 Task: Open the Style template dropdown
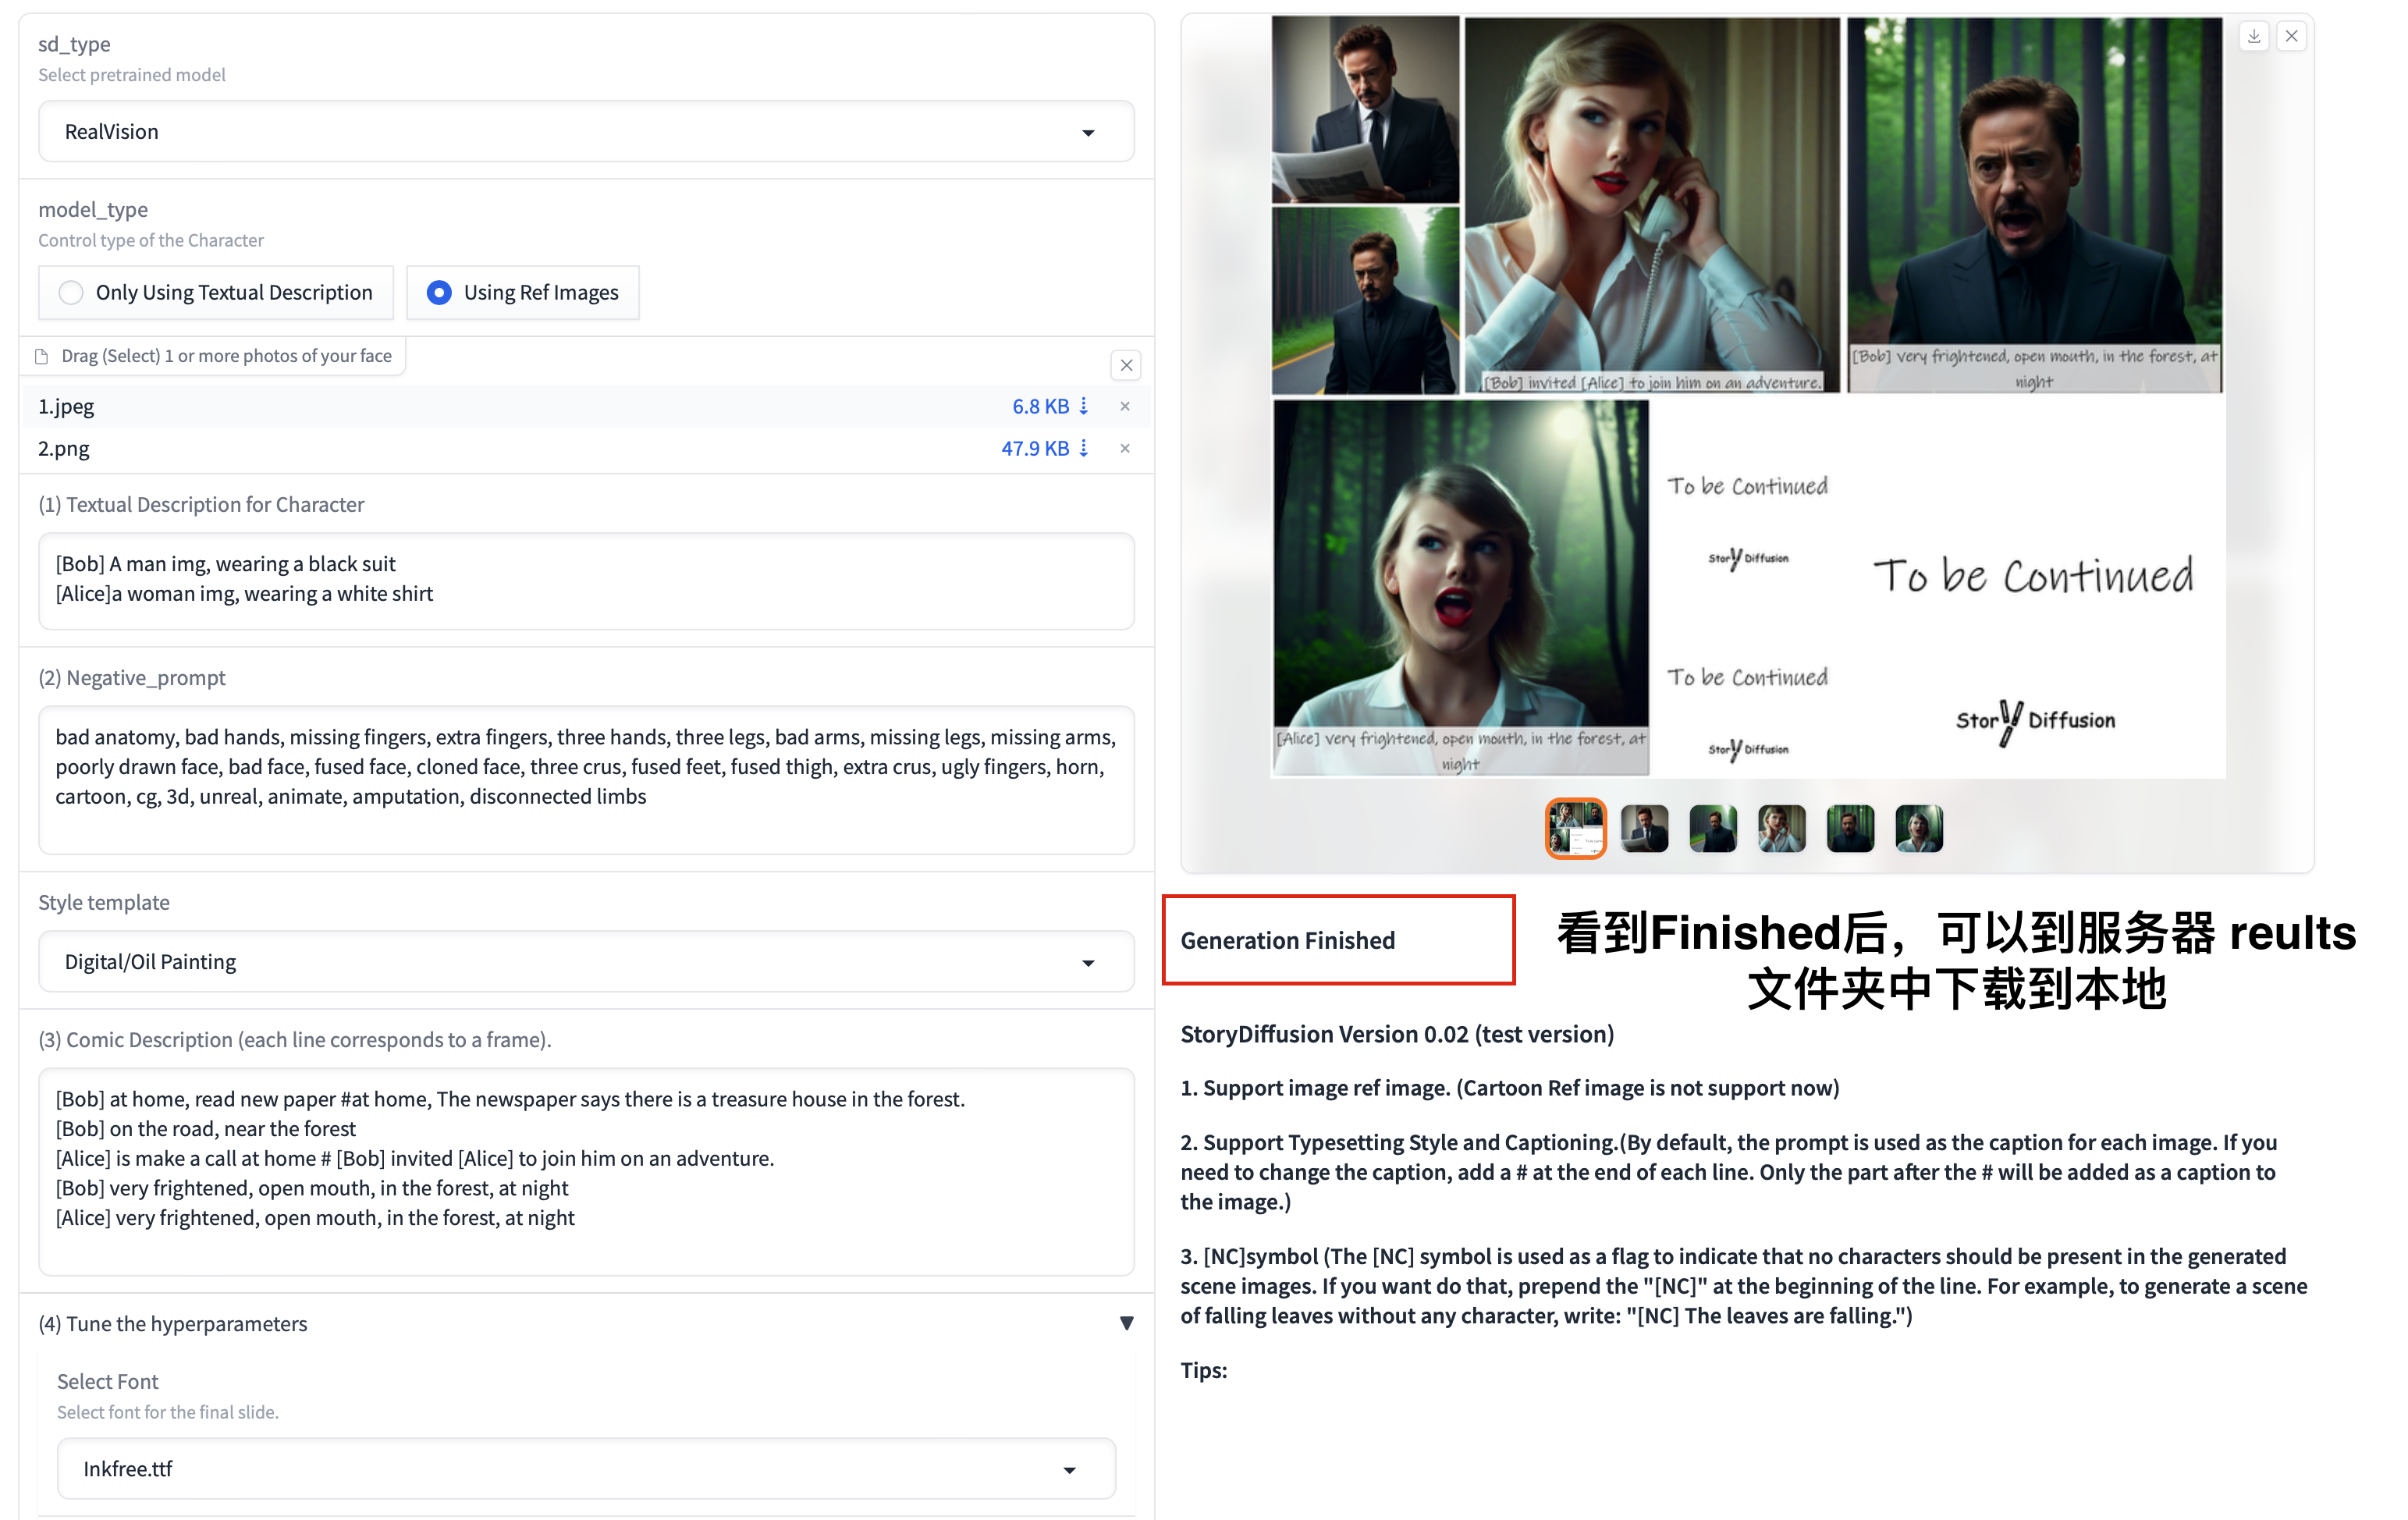[586, 961]
